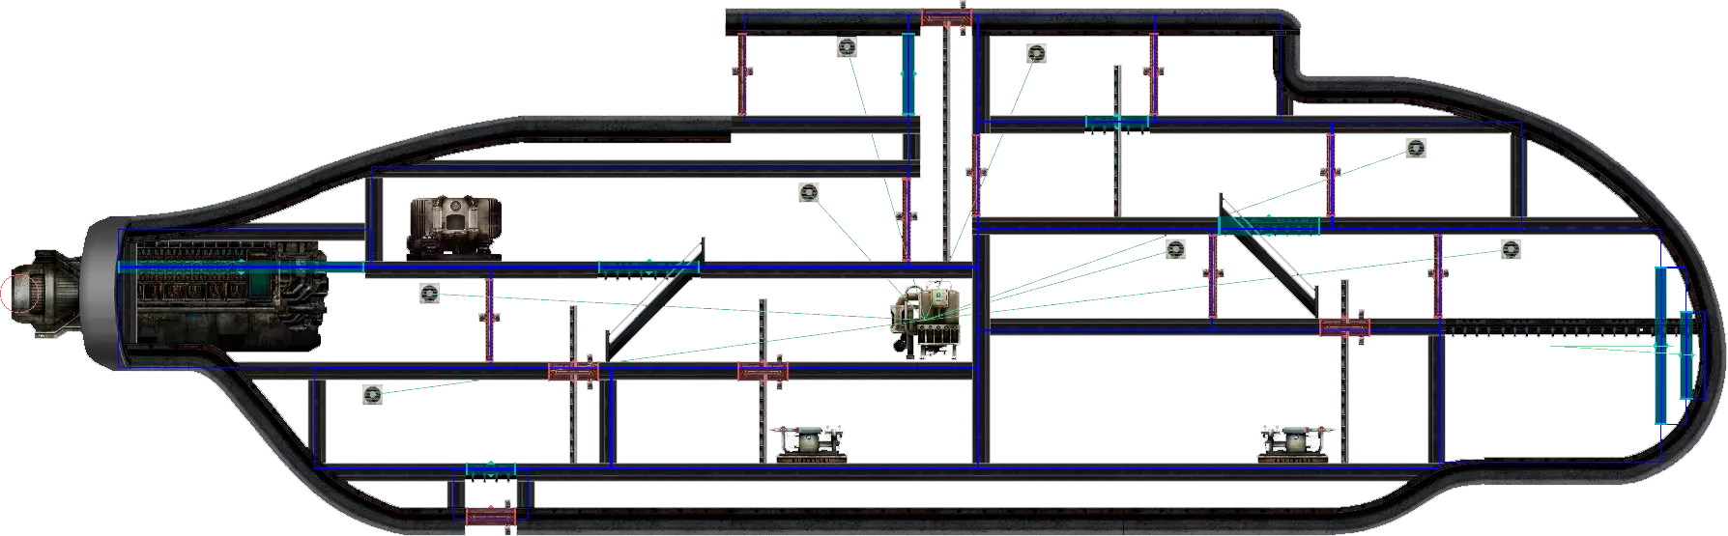The width and height of the screenshot is (1728, 536).
Task: Select the floor hatch left of the oxygen generator
Action: click(763, 372)
